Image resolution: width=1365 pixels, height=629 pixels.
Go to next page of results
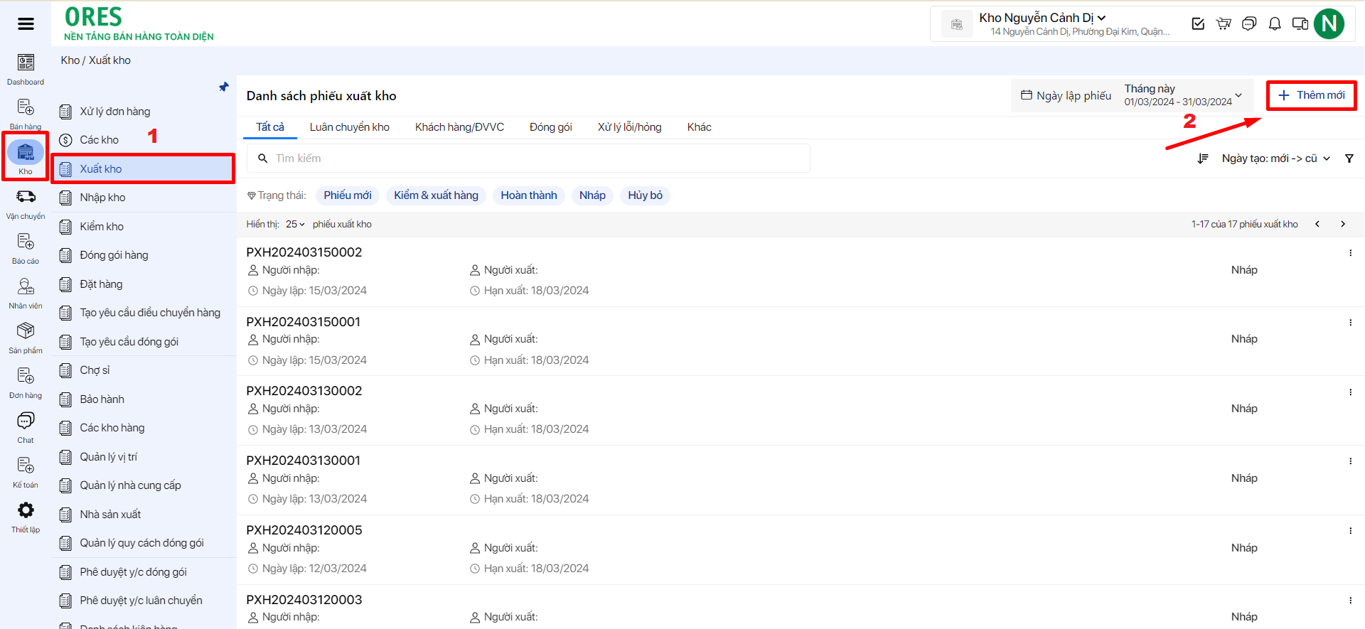1343,224
